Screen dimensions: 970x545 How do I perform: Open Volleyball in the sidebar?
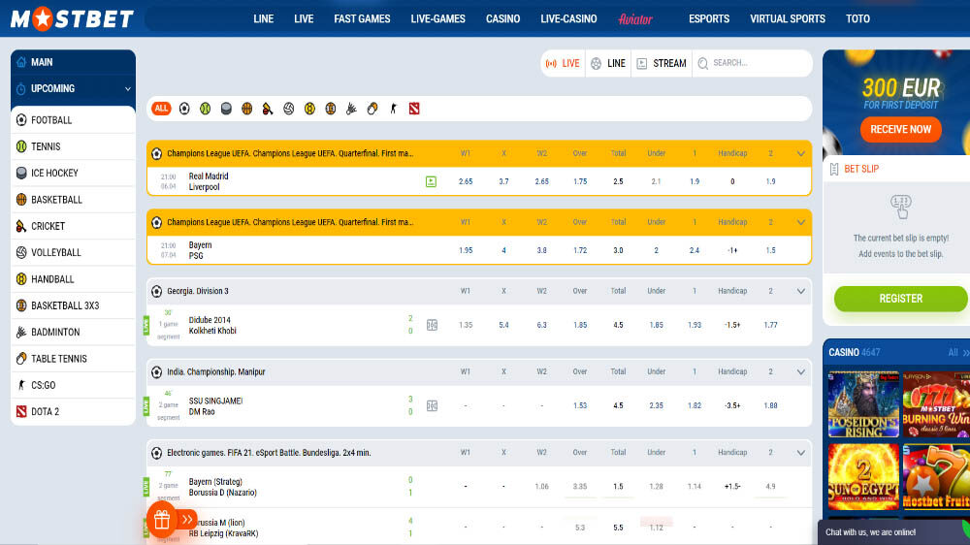tap(73, 252)
